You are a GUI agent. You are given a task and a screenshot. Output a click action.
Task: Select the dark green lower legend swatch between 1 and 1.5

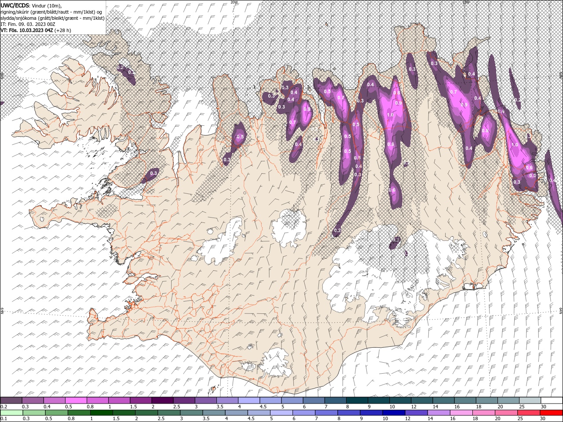[x=102, y=413]
